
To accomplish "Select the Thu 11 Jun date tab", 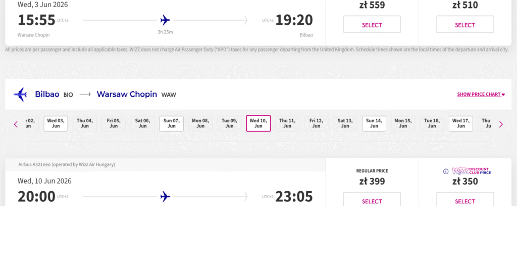I will tap(287, 124).
